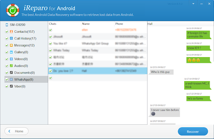Click the 'know IE9 ?' message bubble
The height and width of the screenshot is (139, 214).
click(x=199, y=48)
